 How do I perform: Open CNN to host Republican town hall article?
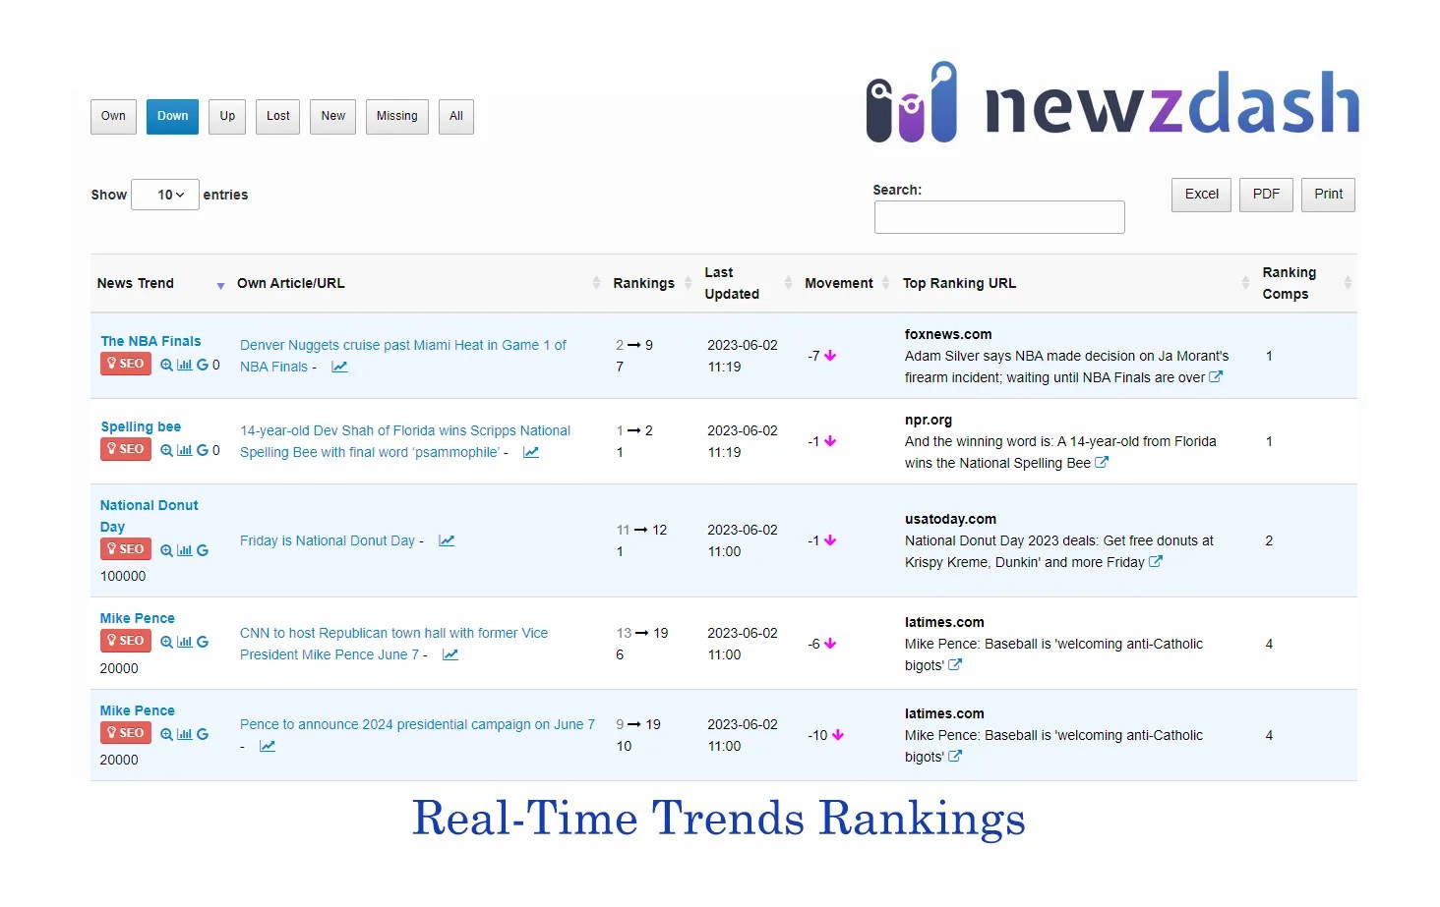click(x=394, y=644)
